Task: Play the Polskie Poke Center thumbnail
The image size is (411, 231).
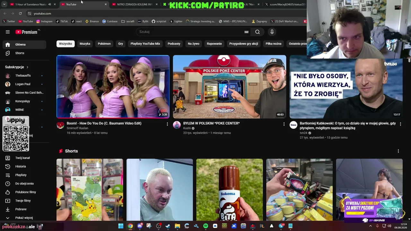Action: [x=230, y=87]
